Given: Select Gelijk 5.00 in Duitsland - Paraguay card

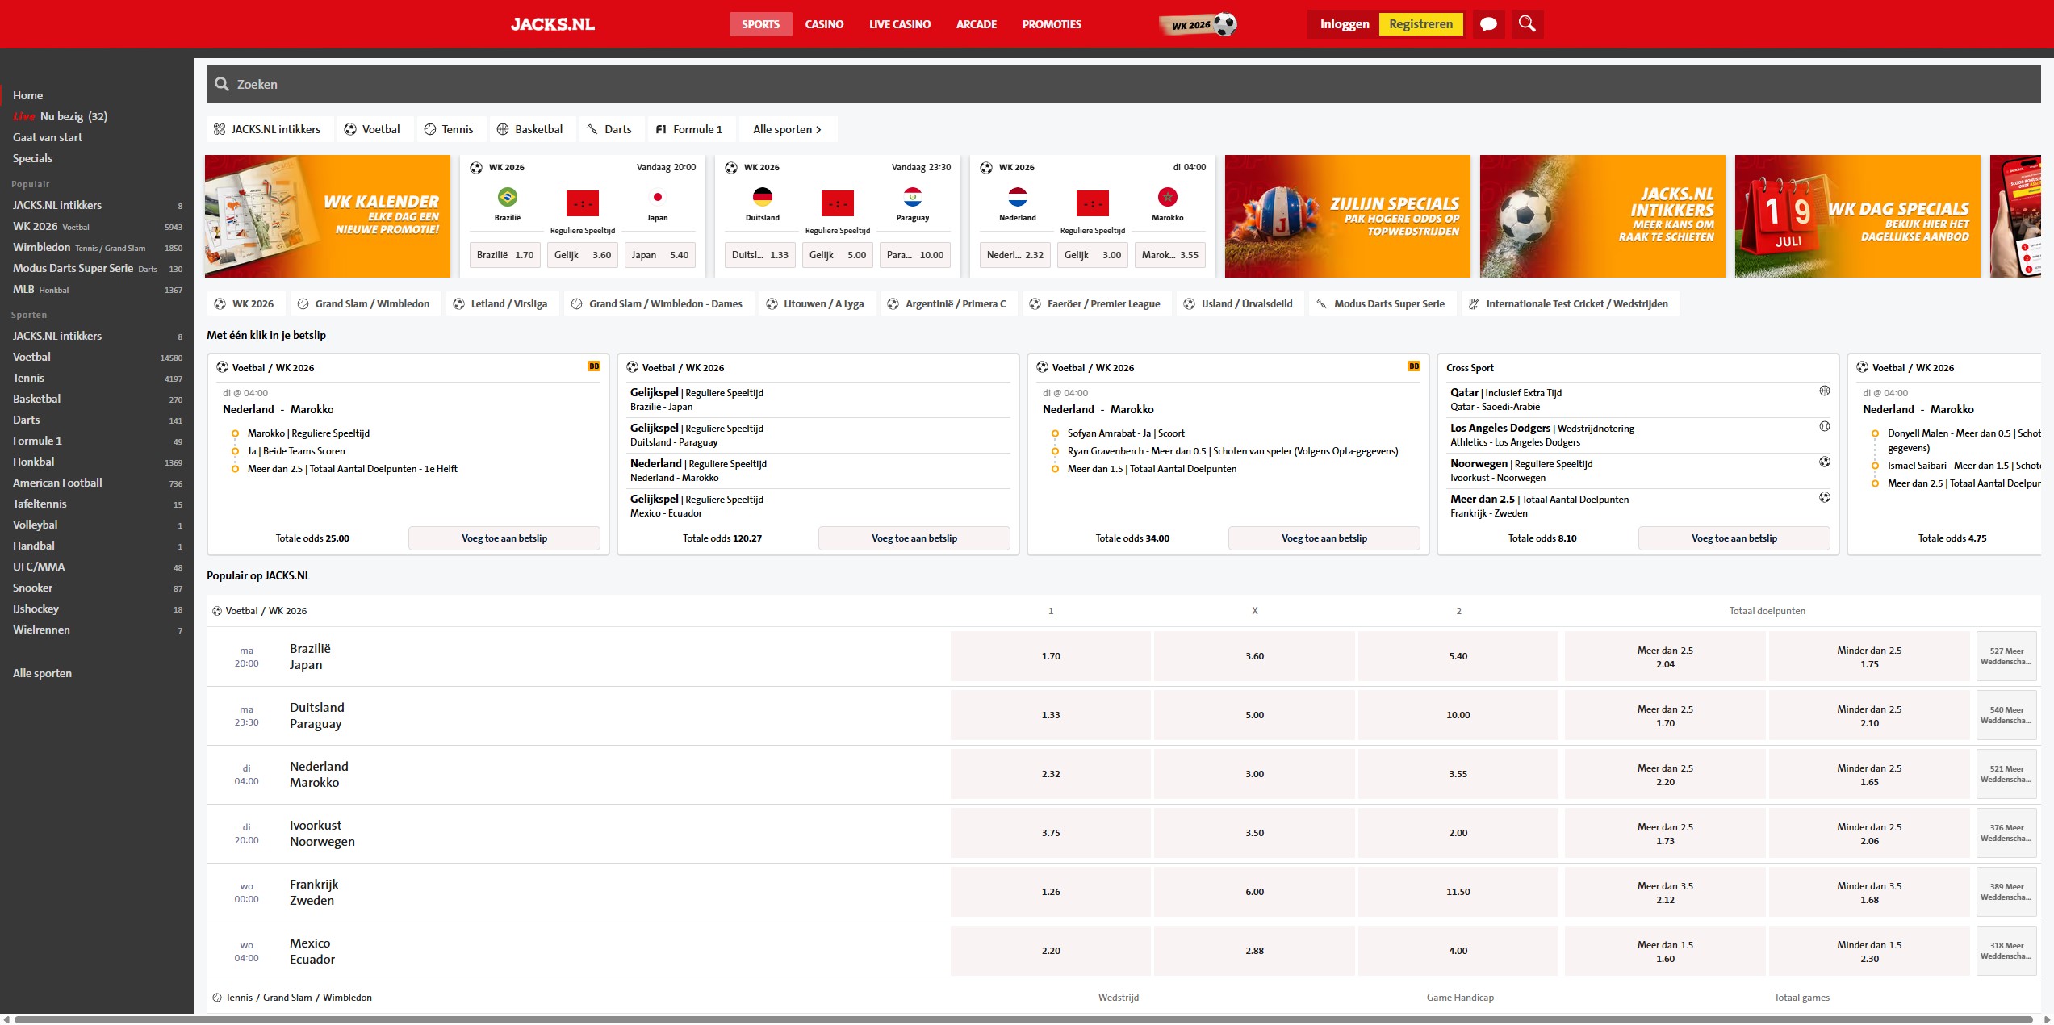Looking at the screenshot, I should [x=838, y=255].
